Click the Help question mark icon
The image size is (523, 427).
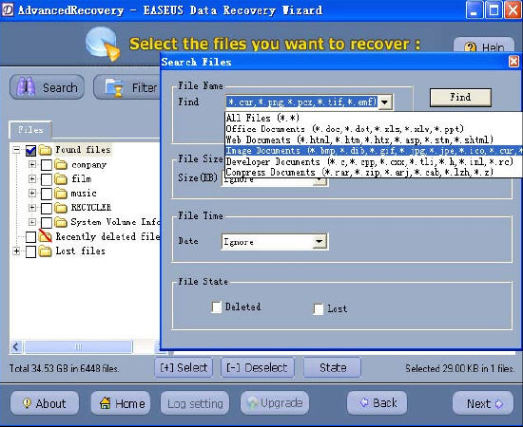pos(470,47)
